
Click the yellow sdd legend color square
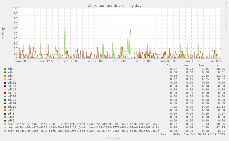point(5,79)
